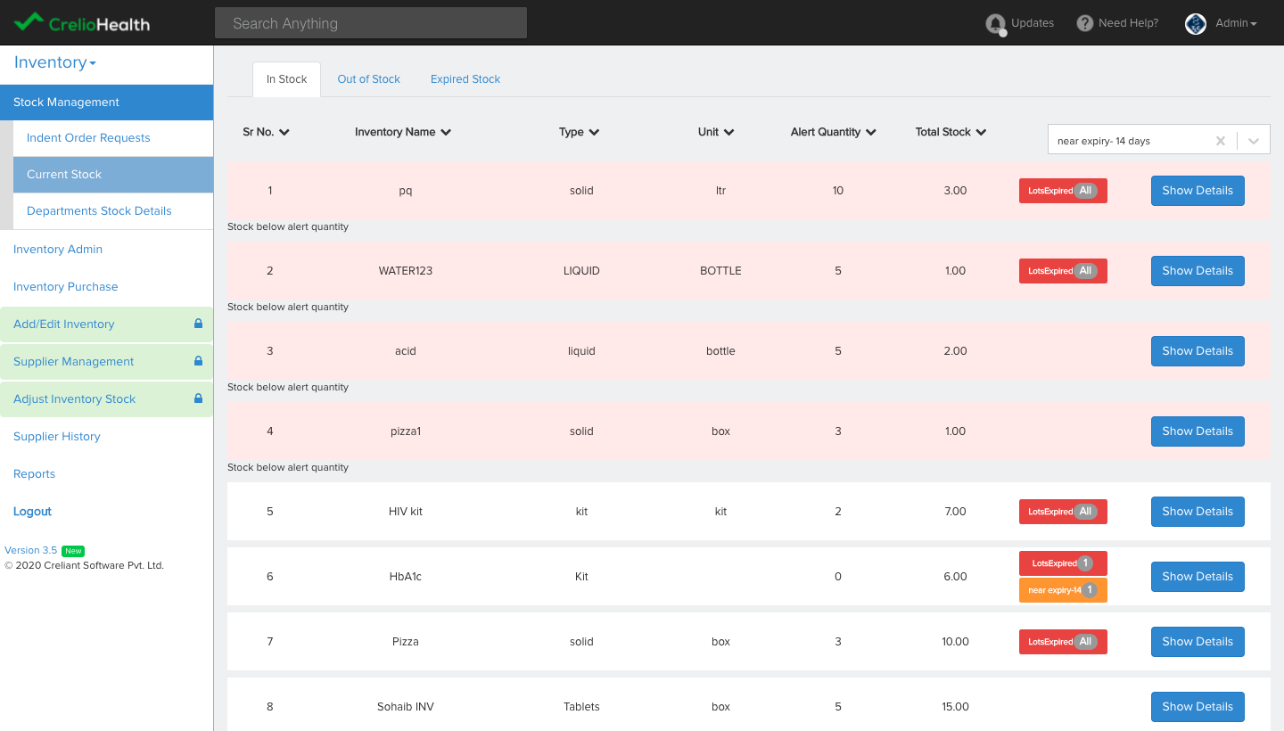1284x731 pixels.
Task: Click Logout in the sidebar
Action: tap(32, 511)
